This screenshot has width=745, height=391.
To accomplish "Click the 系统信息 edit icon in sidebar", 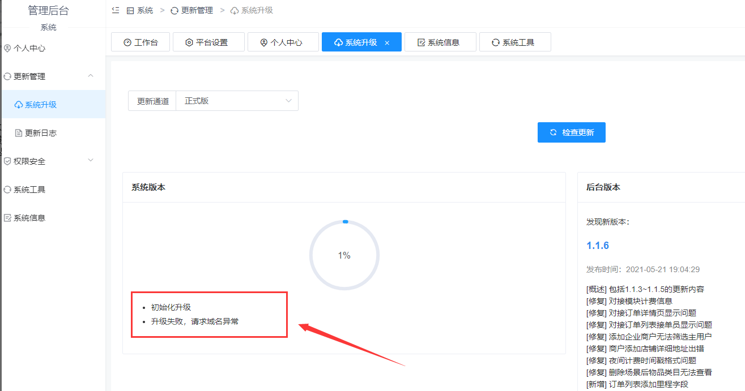I will 7,218.
